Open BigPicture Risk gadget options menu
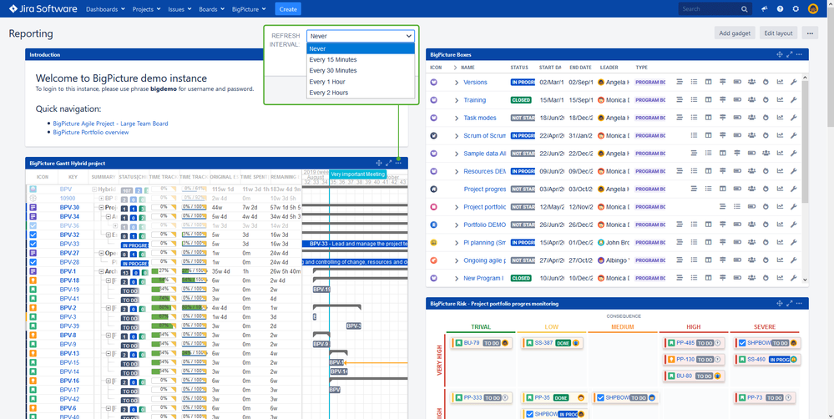 [800, 304]
